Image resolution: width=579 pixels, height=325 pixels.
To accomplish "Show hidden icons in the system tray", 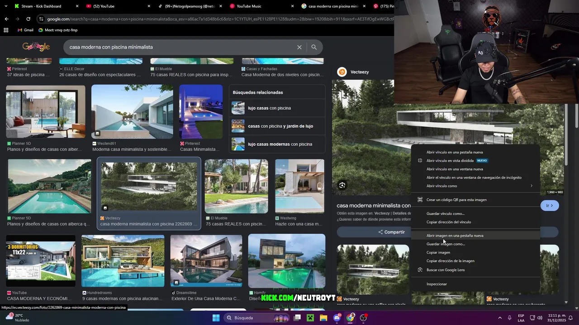I will [x=500, y=318].
